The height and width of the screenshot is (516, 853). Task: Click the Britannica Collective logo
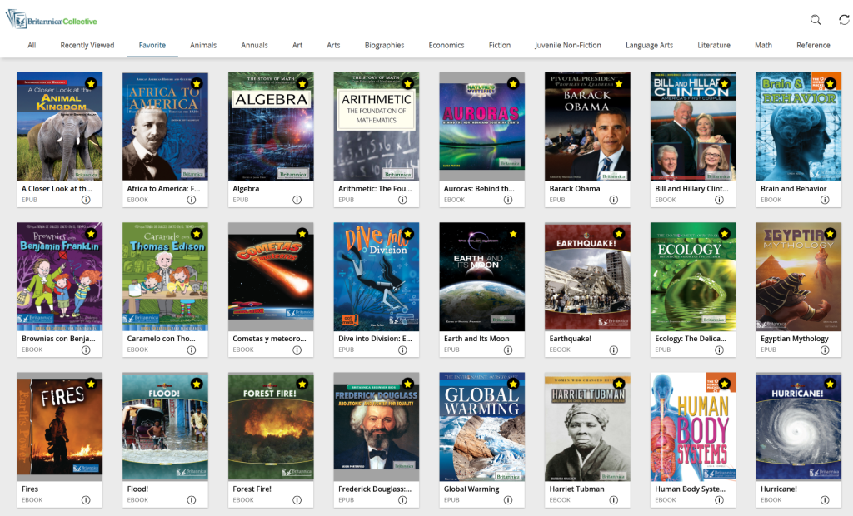pyautogui.click(x=51, y=20)
